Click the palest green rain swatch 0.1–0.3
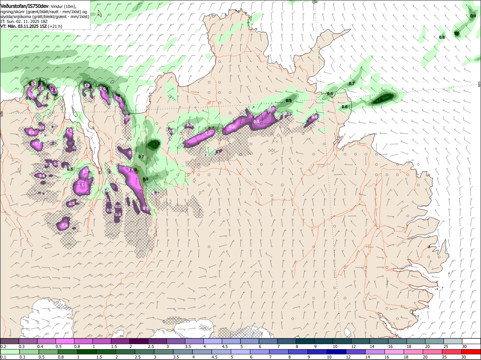Viewport: 481px width, 360px height. tap(10, 352)
